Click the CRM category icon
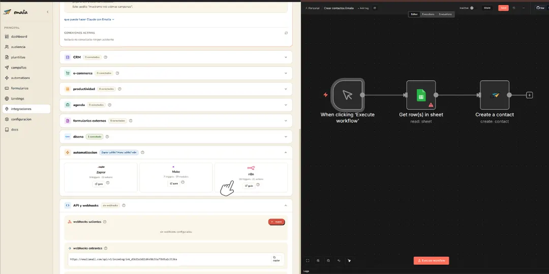Viewport: 549px width, 274px height. tap(68, 57)
